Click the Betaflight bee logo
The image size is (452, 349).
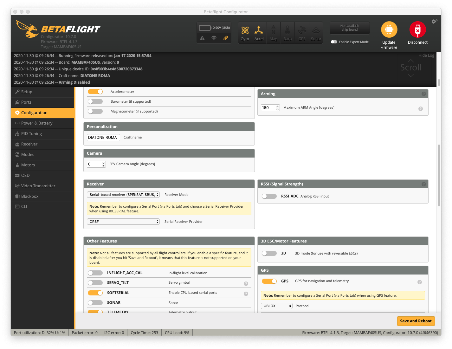pyautogui.click(x=28, y=29)
